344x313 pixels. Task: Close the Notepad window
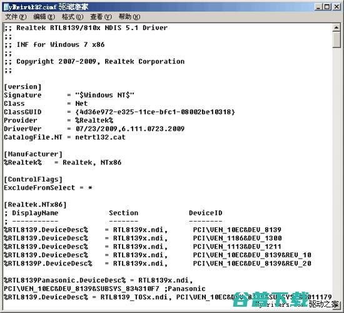[x=336, y=7]
